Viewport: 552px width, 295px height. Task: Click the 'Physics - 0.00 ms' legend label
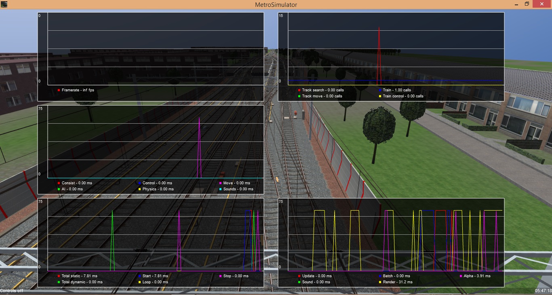click(158, 189)
